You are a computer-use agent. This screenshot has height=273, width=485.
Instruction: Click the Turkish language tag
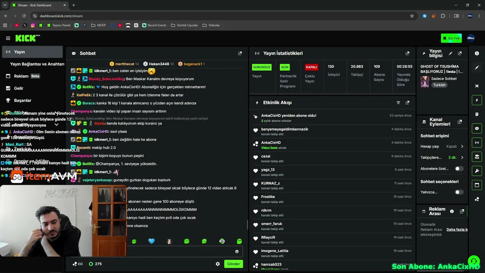click(x=440, y=85)
